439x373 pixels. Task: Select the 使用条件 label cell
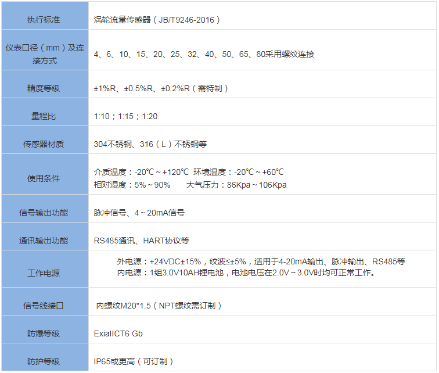click(44, 178)
